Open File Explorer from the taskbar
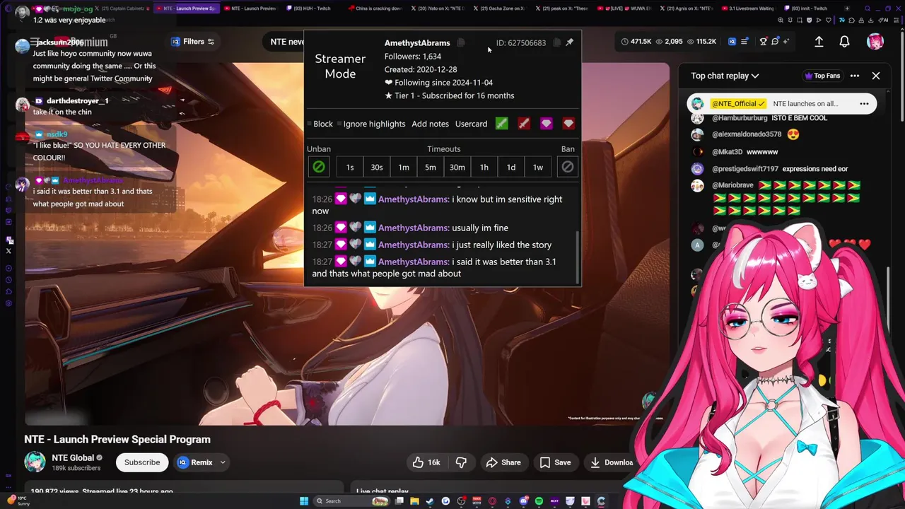Viewport: 905px width, 509px height. (414, 501)
